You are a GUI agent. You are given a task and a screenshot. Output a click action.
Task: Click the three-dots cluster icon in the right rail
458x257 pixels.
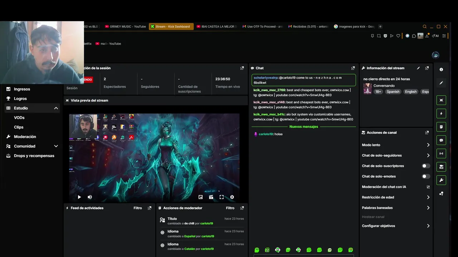(x=441, y=193)
